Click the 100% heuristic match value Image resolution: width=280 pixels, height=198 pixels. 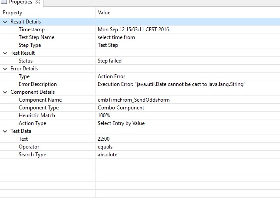[104, 115]
